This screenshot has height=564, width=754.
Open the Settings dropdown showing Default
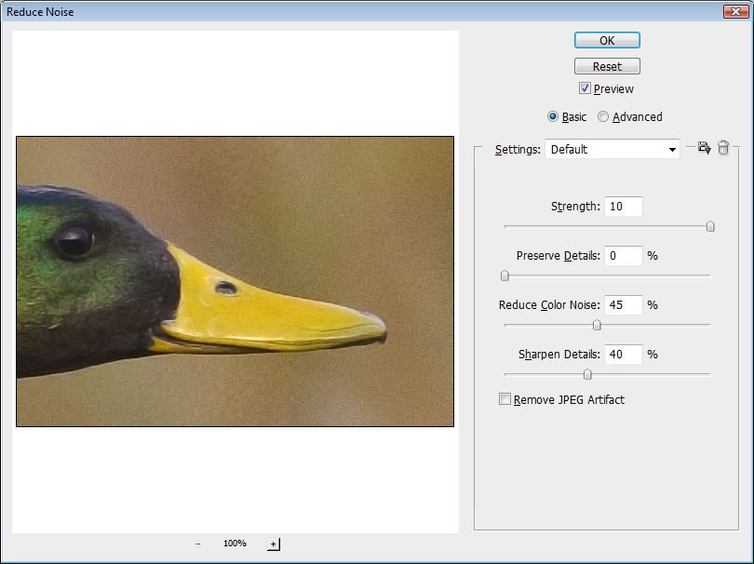pos(612,149)
